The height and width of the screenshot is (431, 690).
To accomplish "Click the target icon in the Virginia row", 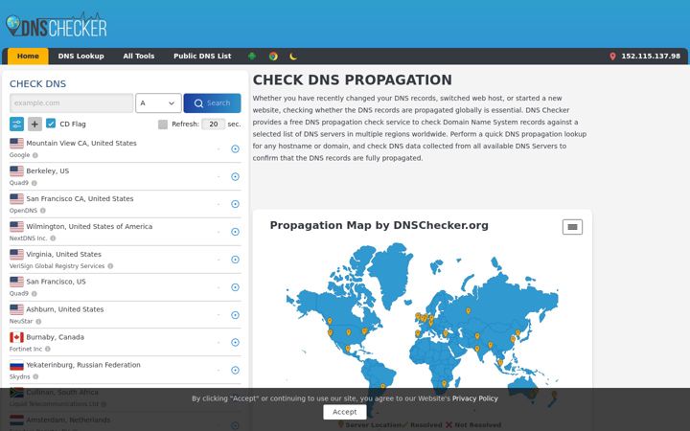I will [x=236, y=260].
